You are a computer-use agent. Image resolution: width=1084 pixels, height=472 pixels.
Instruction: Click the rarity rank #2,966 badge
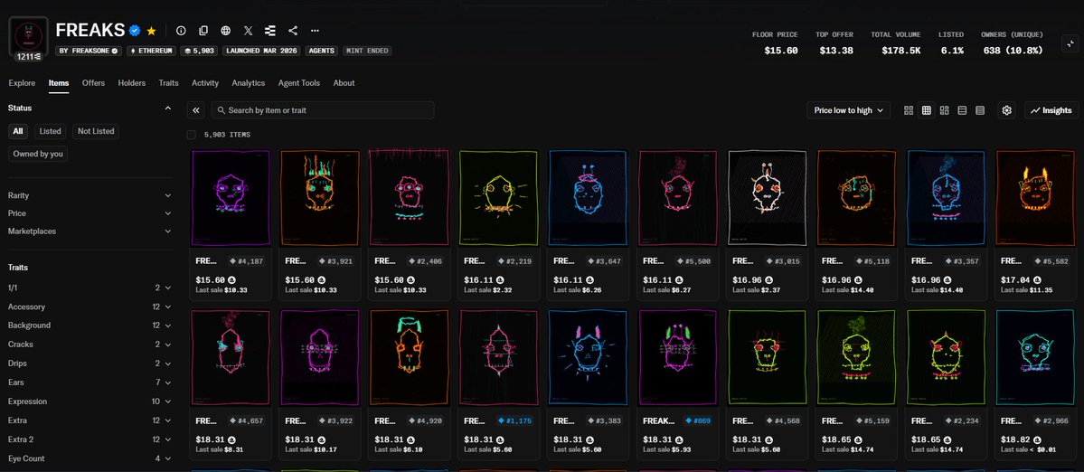click(x=1053, y=420)
